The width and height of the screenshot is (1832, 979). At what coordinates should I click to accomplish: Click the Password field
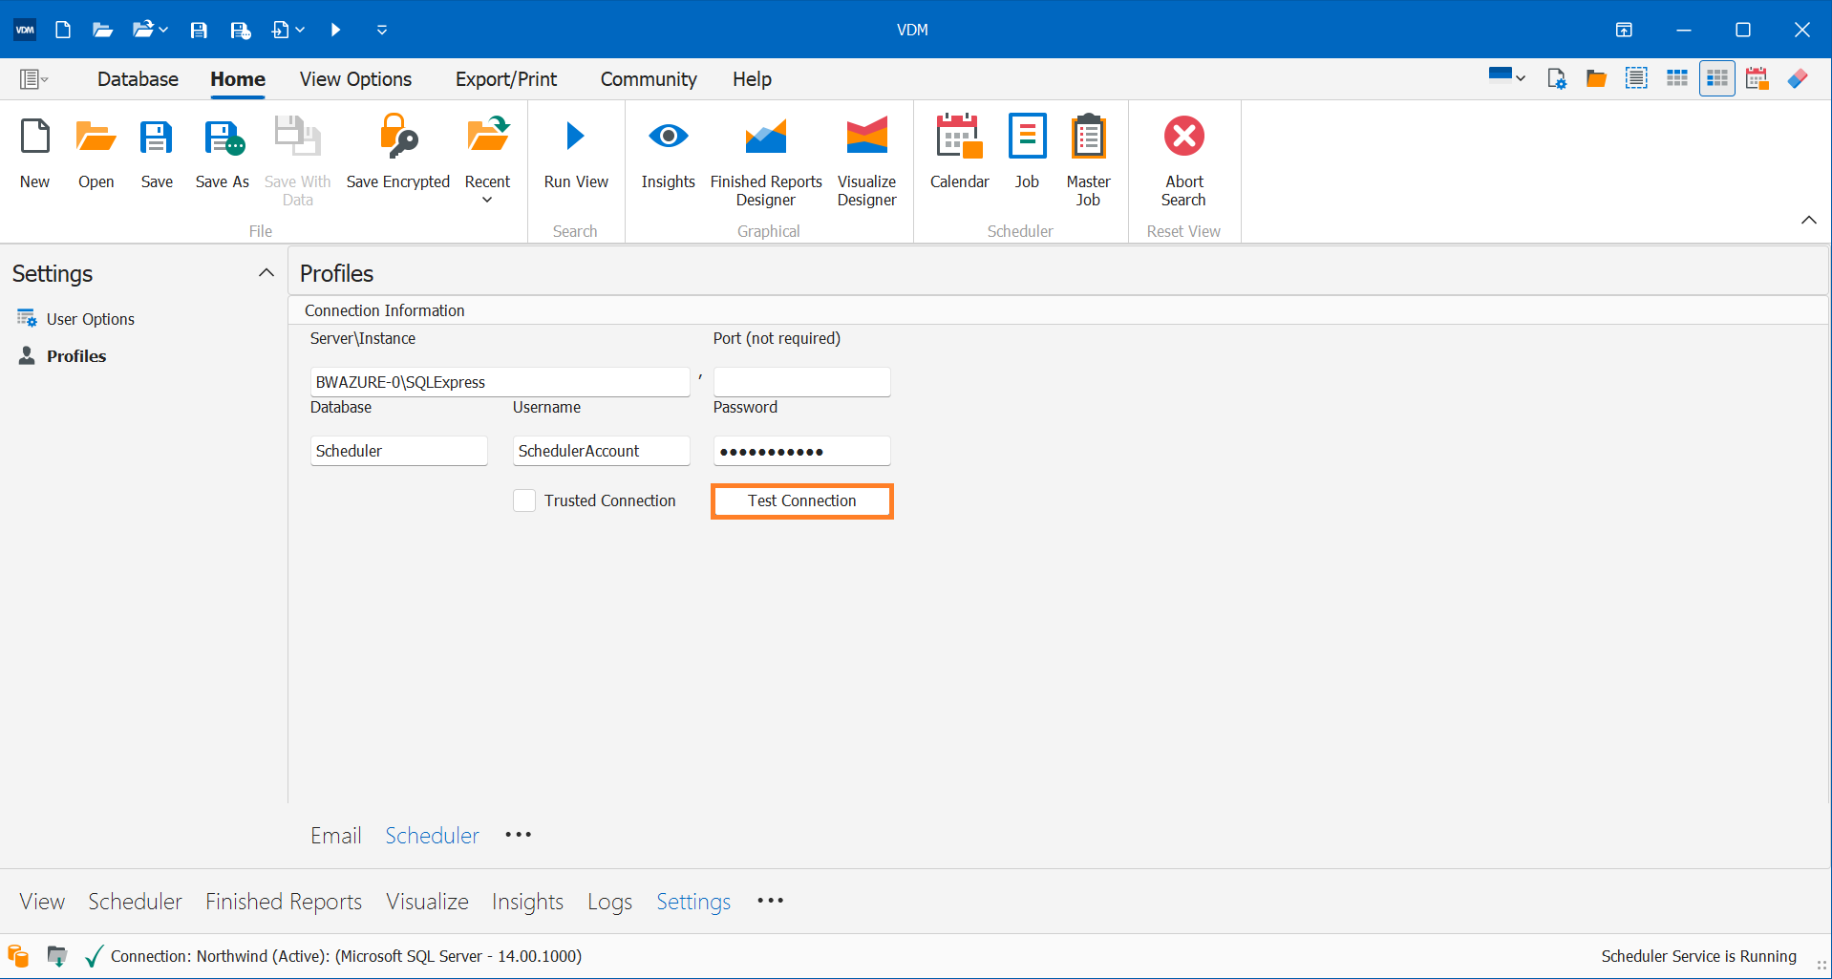801,451
